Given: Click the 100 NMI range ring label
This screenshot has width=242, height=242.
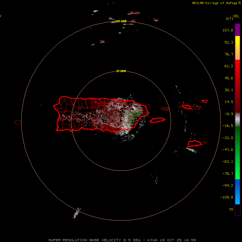Looking at the screenshot, I should [x=121, y=21].
